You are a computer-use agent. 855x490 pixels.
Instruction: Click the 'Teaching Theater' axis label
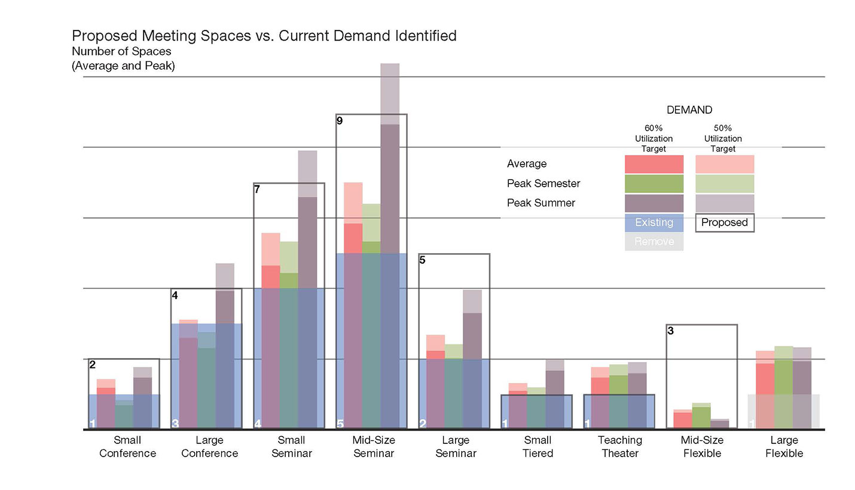coord(620,447)
